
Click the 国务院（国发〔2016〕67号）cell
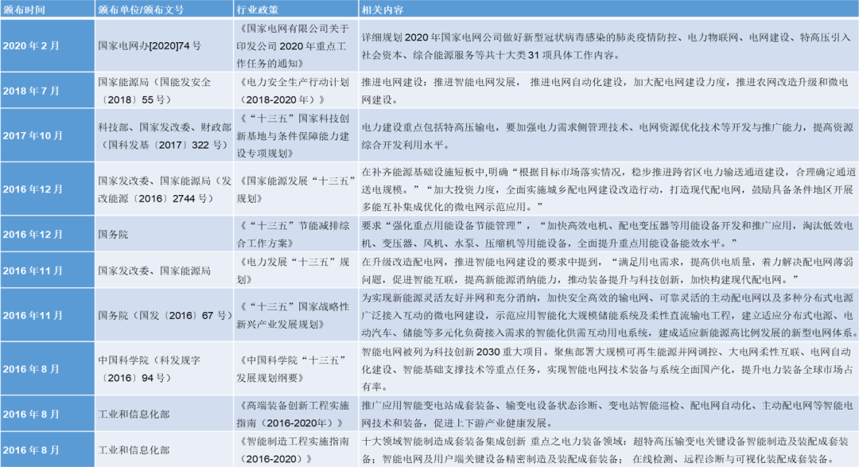click(165, 315)
